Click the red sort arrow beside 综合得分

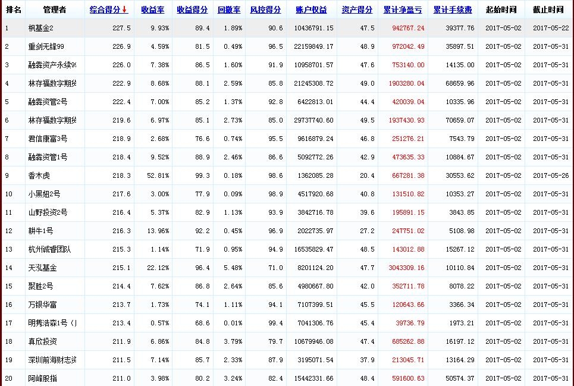pos(125,10)
